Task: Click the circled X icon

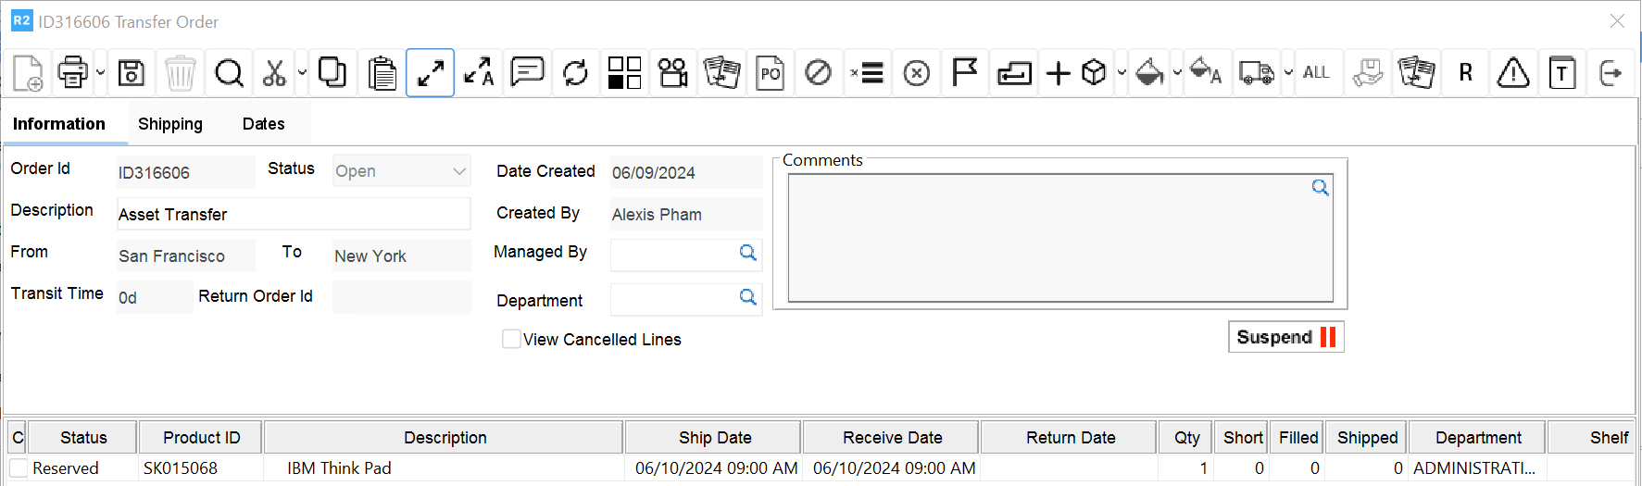Action: pyautogui.click(x=916, y=72)
